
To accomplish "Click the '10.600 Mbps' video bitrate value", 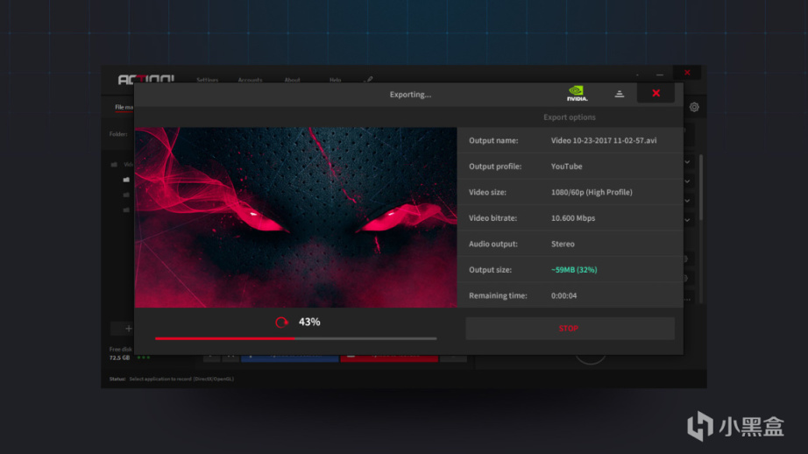I will tap(573, 218).
